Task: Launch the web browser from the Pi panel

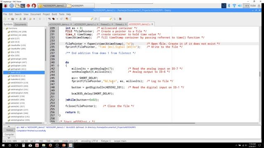Action: coord(12,6)
